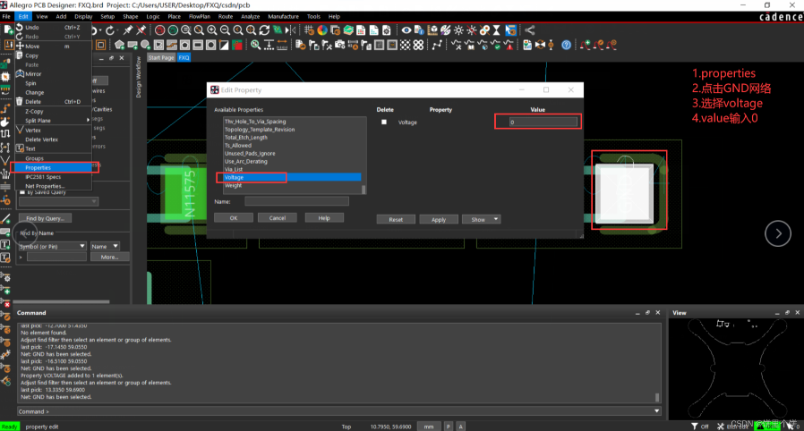Switch to the Start Page tab

point(161,58)
